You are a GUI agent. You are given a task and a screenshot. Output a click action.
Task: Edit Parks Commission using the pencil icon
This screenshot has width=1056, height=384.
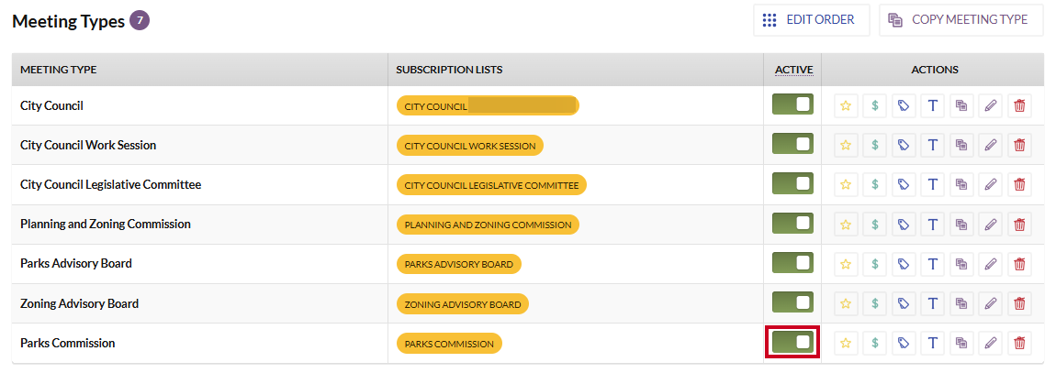click(990, 343)
